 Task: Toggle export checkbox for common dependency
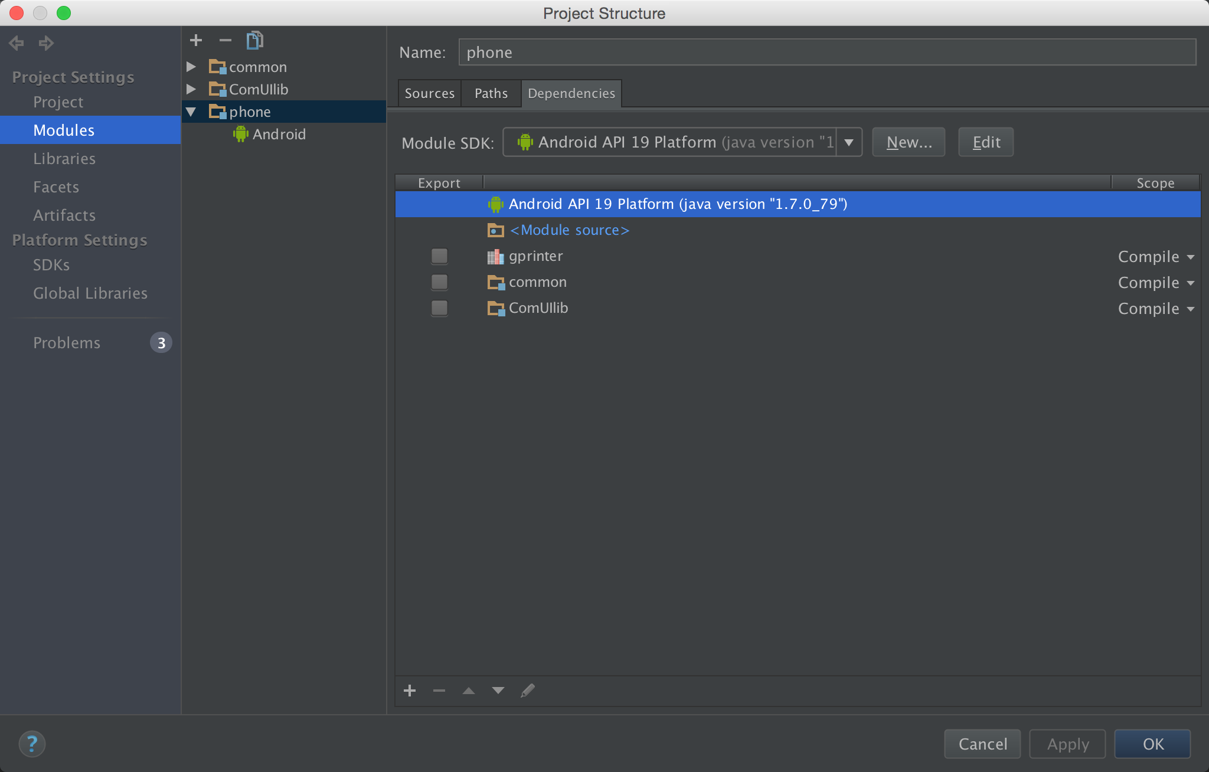click(x=439, y=282)
